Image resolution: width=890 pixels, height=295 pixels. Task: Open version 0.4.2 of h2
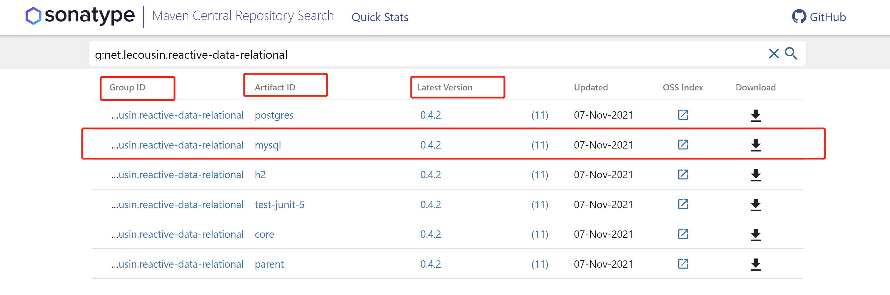click(x=430, y=175)
